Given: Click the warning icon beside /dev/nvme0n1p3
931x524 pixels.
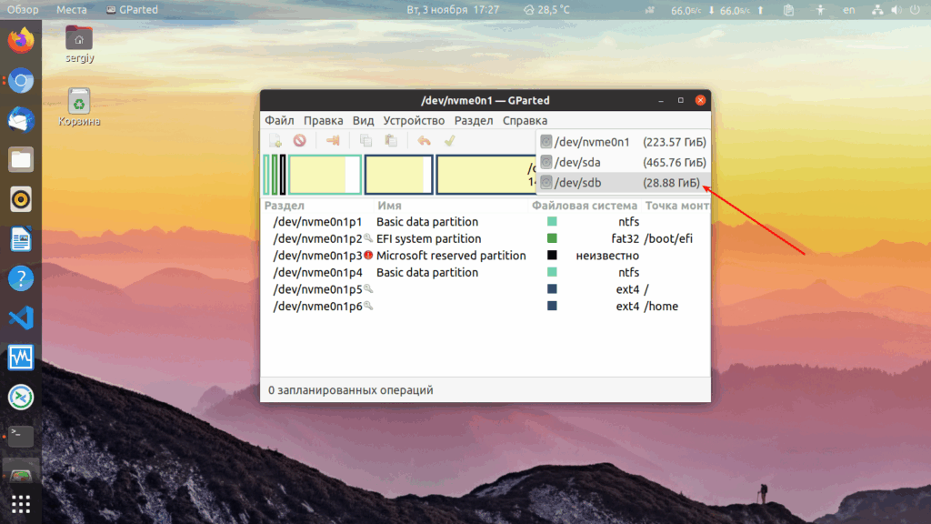Looking at the screenshot, I should pyautogui.click(x=368, y=255).
